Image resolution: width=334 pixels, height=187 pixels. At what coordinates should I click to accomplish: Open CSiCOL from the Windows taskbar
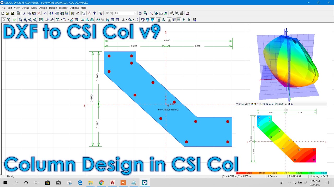point(144,183)
